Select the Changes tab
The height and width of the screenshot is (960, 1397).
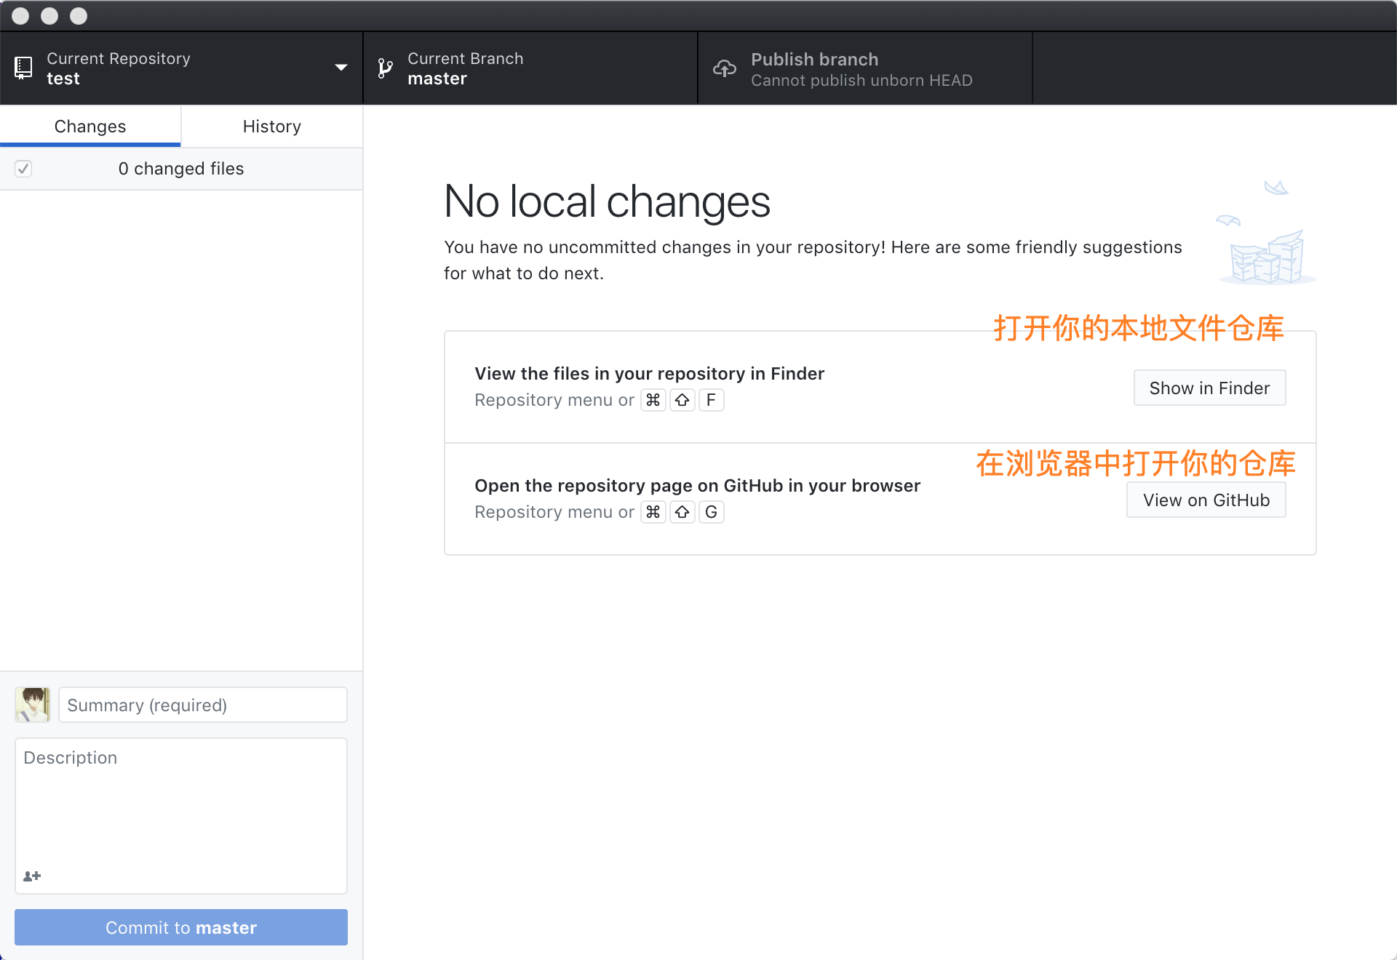(90, 127)
